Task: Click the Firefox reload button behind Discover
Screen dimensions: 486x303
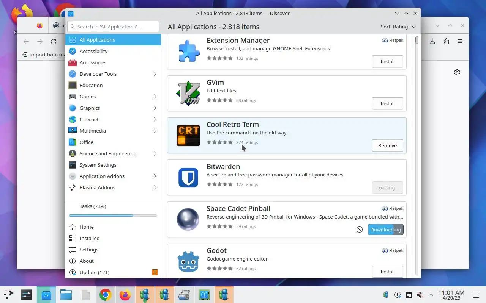Action: (x=54, y=42)
